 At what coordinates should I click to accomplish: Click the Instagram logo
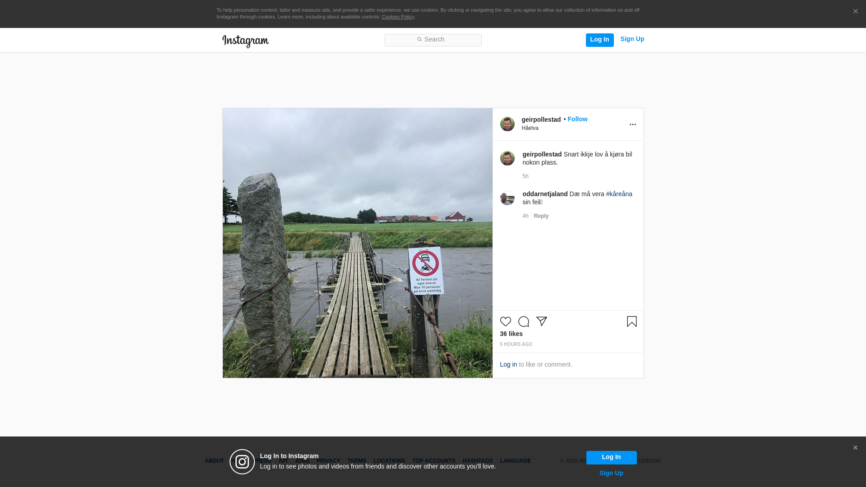(x=245, y=41)
